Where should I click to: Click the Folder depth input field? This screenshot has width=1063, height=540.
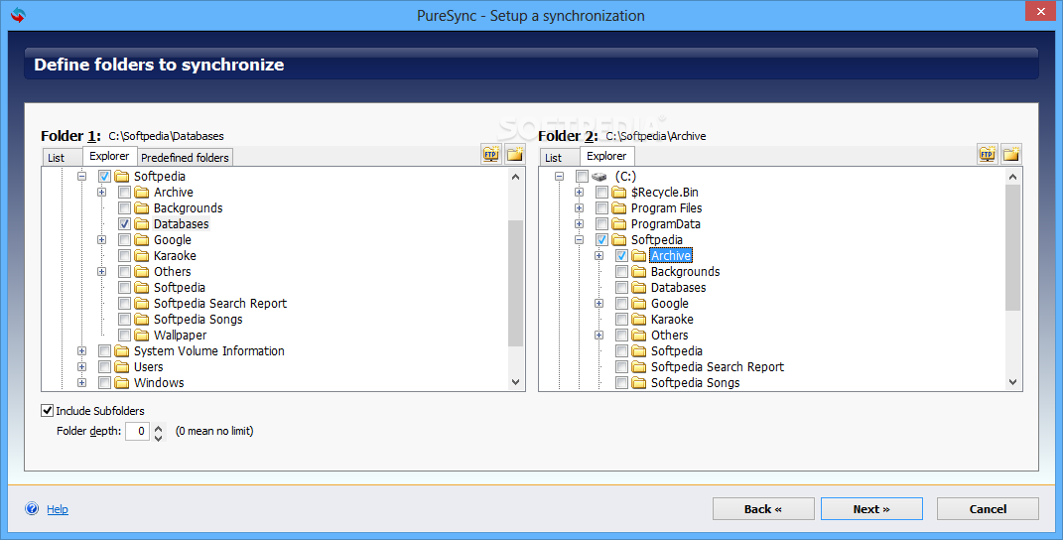(138, 431)
